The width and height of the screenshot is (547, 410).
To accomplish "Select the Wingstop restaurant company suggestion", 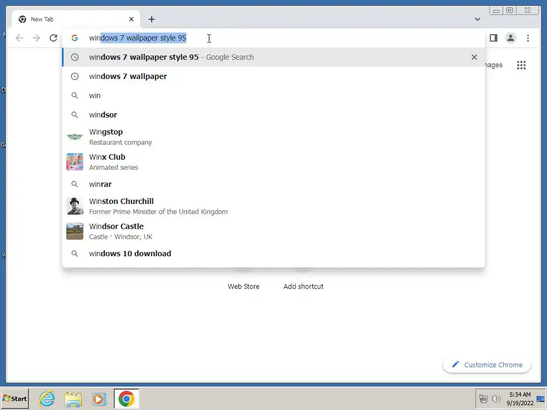I will tap(273, 137).
